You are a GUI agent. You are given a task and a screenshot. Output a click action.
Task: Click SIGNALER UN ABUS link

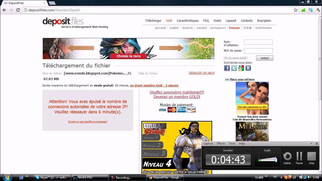(x=202, y=73)
